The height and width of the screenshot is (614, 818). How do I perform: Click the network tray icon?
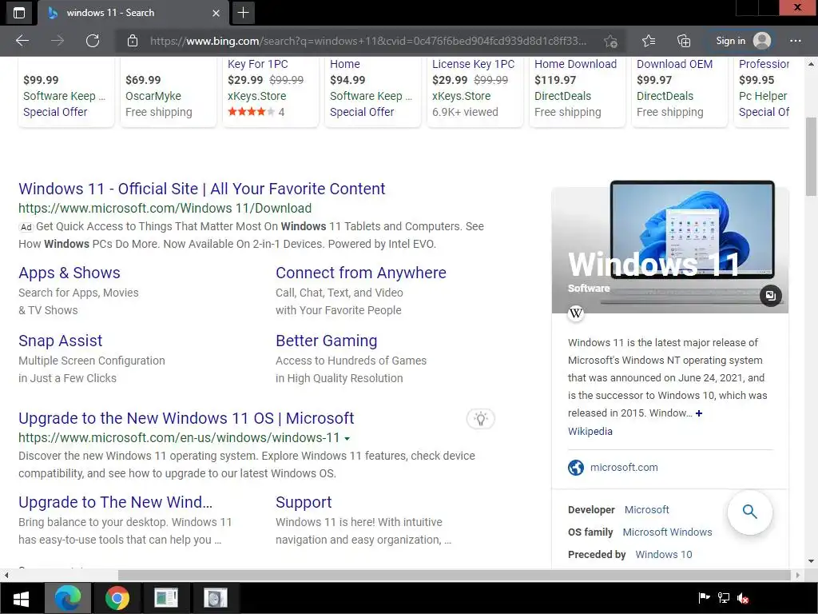point(724,598)
